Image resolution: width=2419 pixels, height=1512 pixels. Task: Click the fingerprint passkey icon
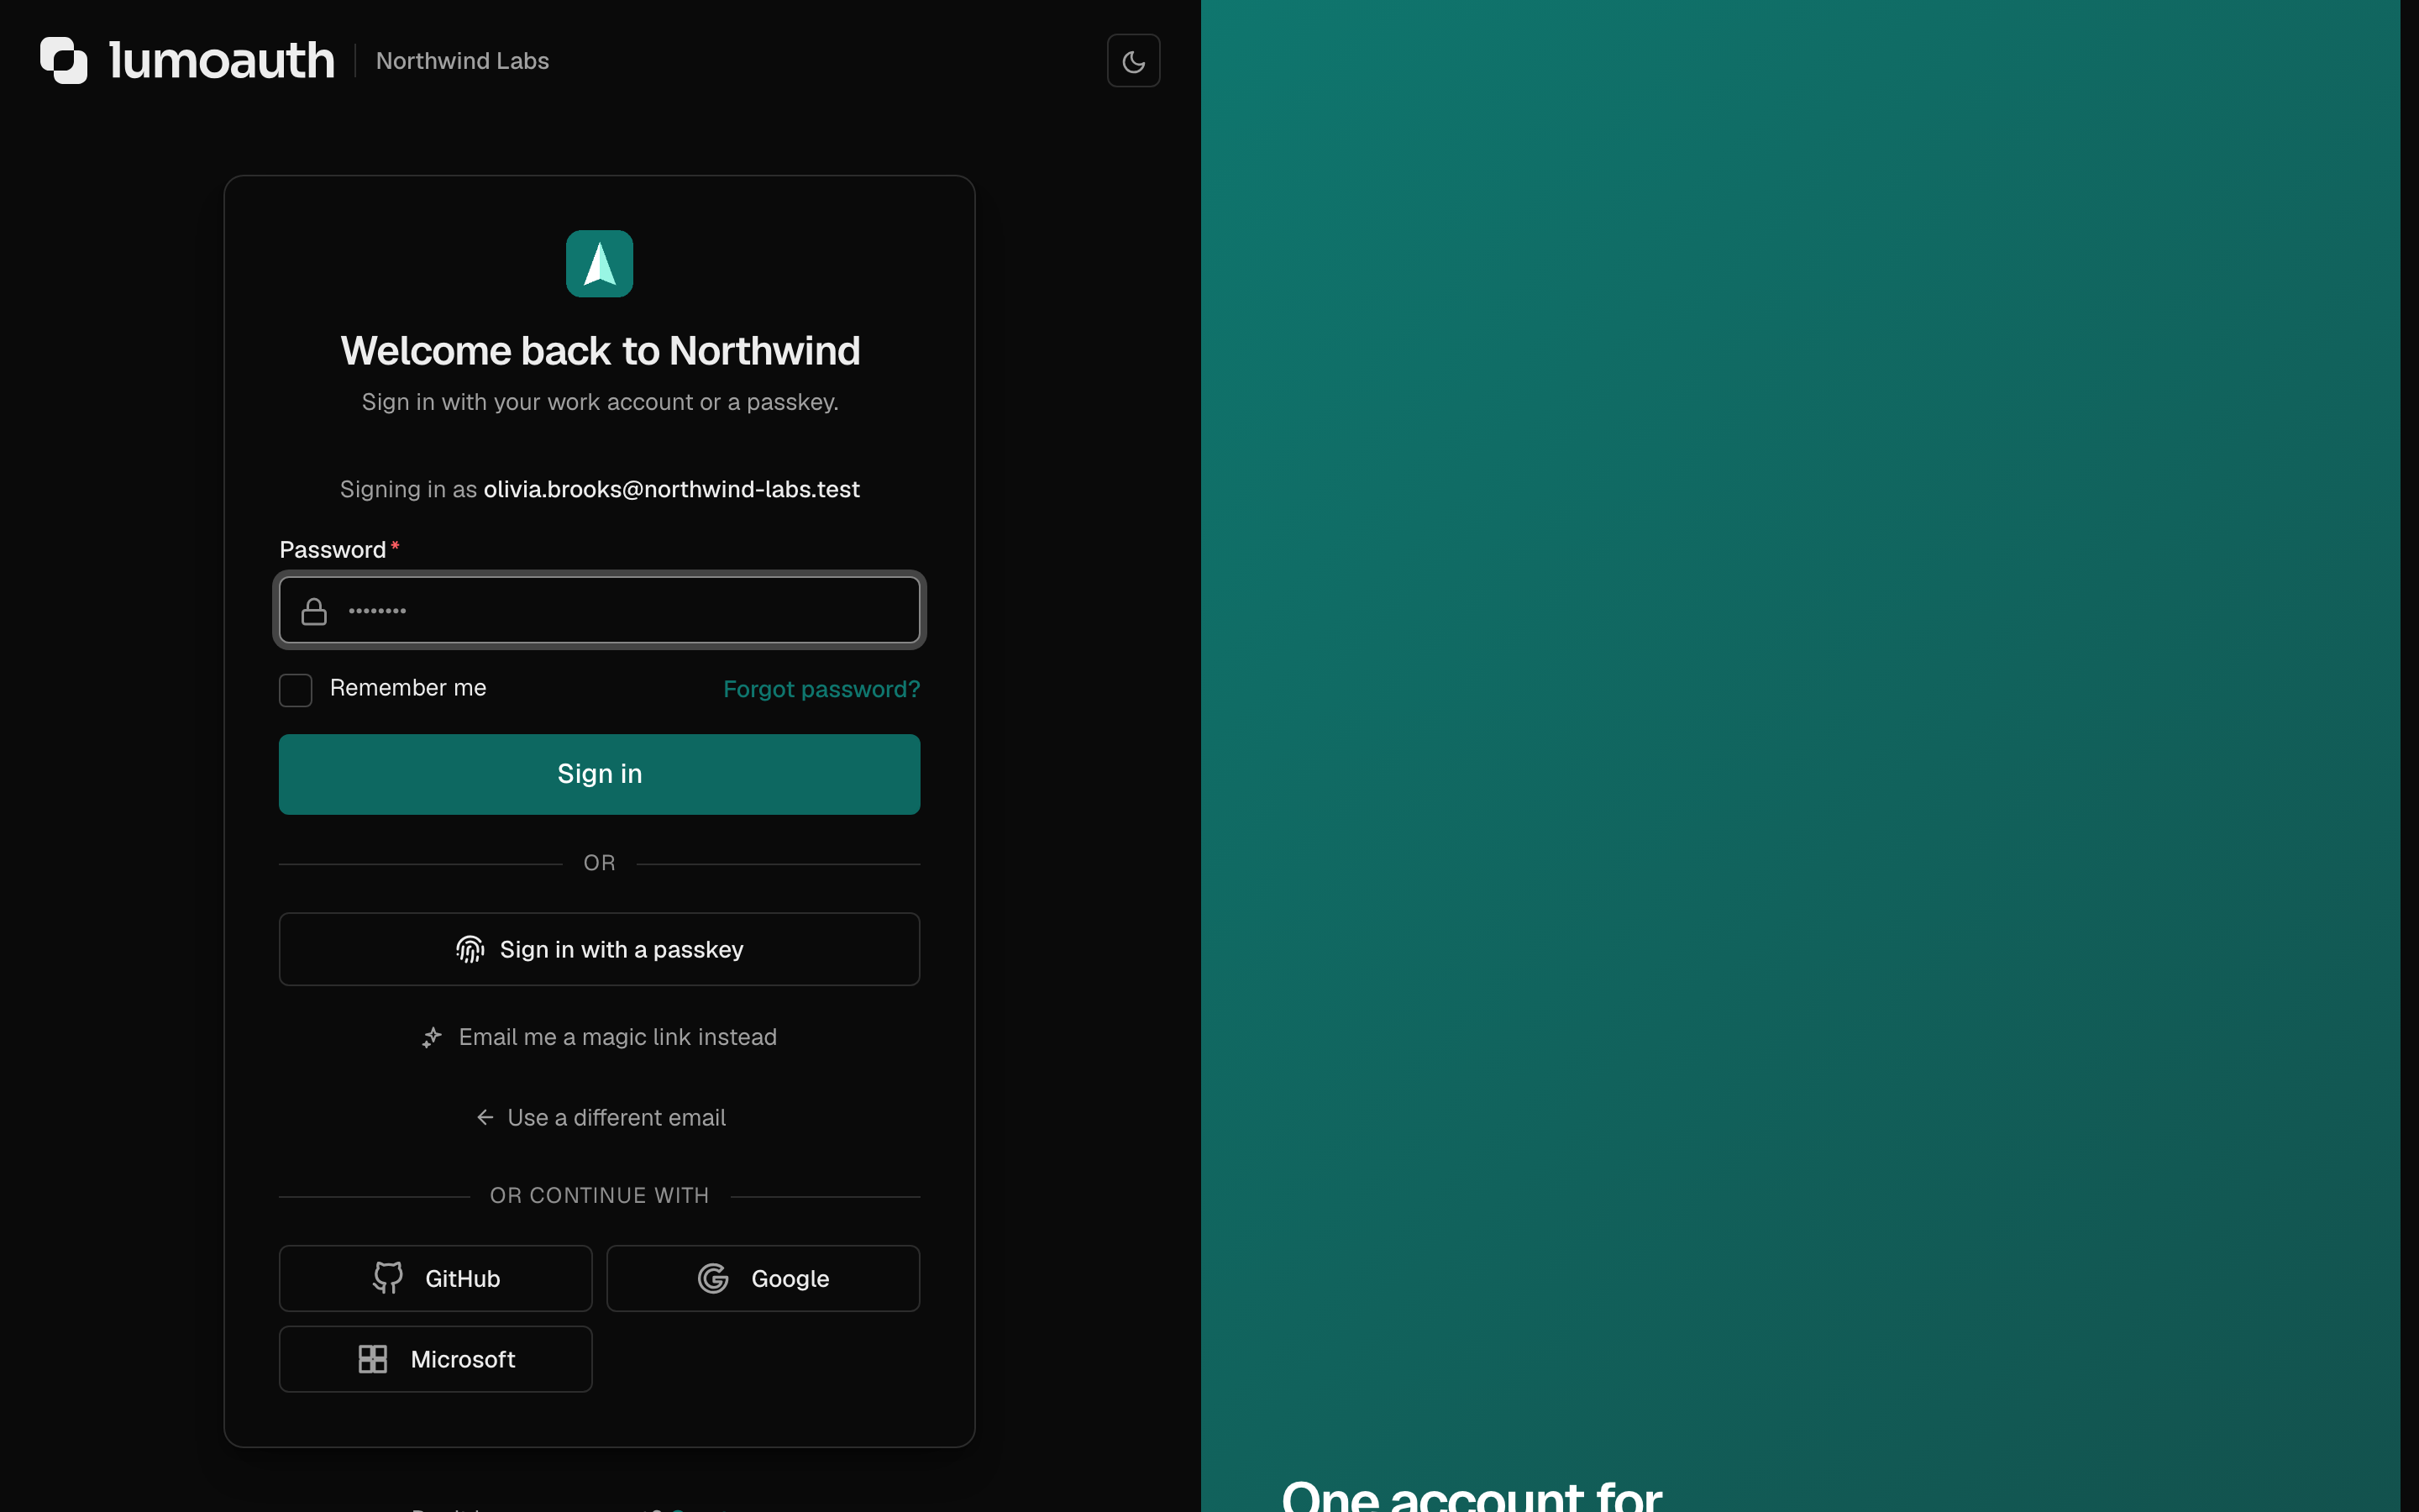[x=470, y=949]
